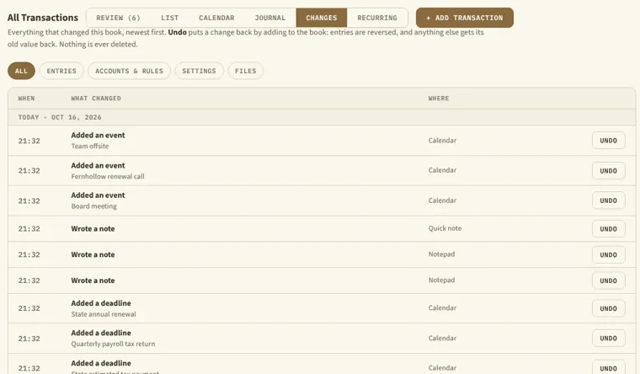The image size is (640, 374).
Task: Undo the Team offsite event
Action: [x=608, y=141]
